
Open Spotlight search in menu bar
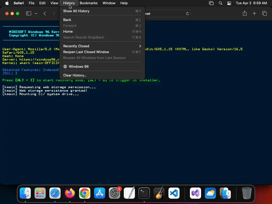click(220, 3)
